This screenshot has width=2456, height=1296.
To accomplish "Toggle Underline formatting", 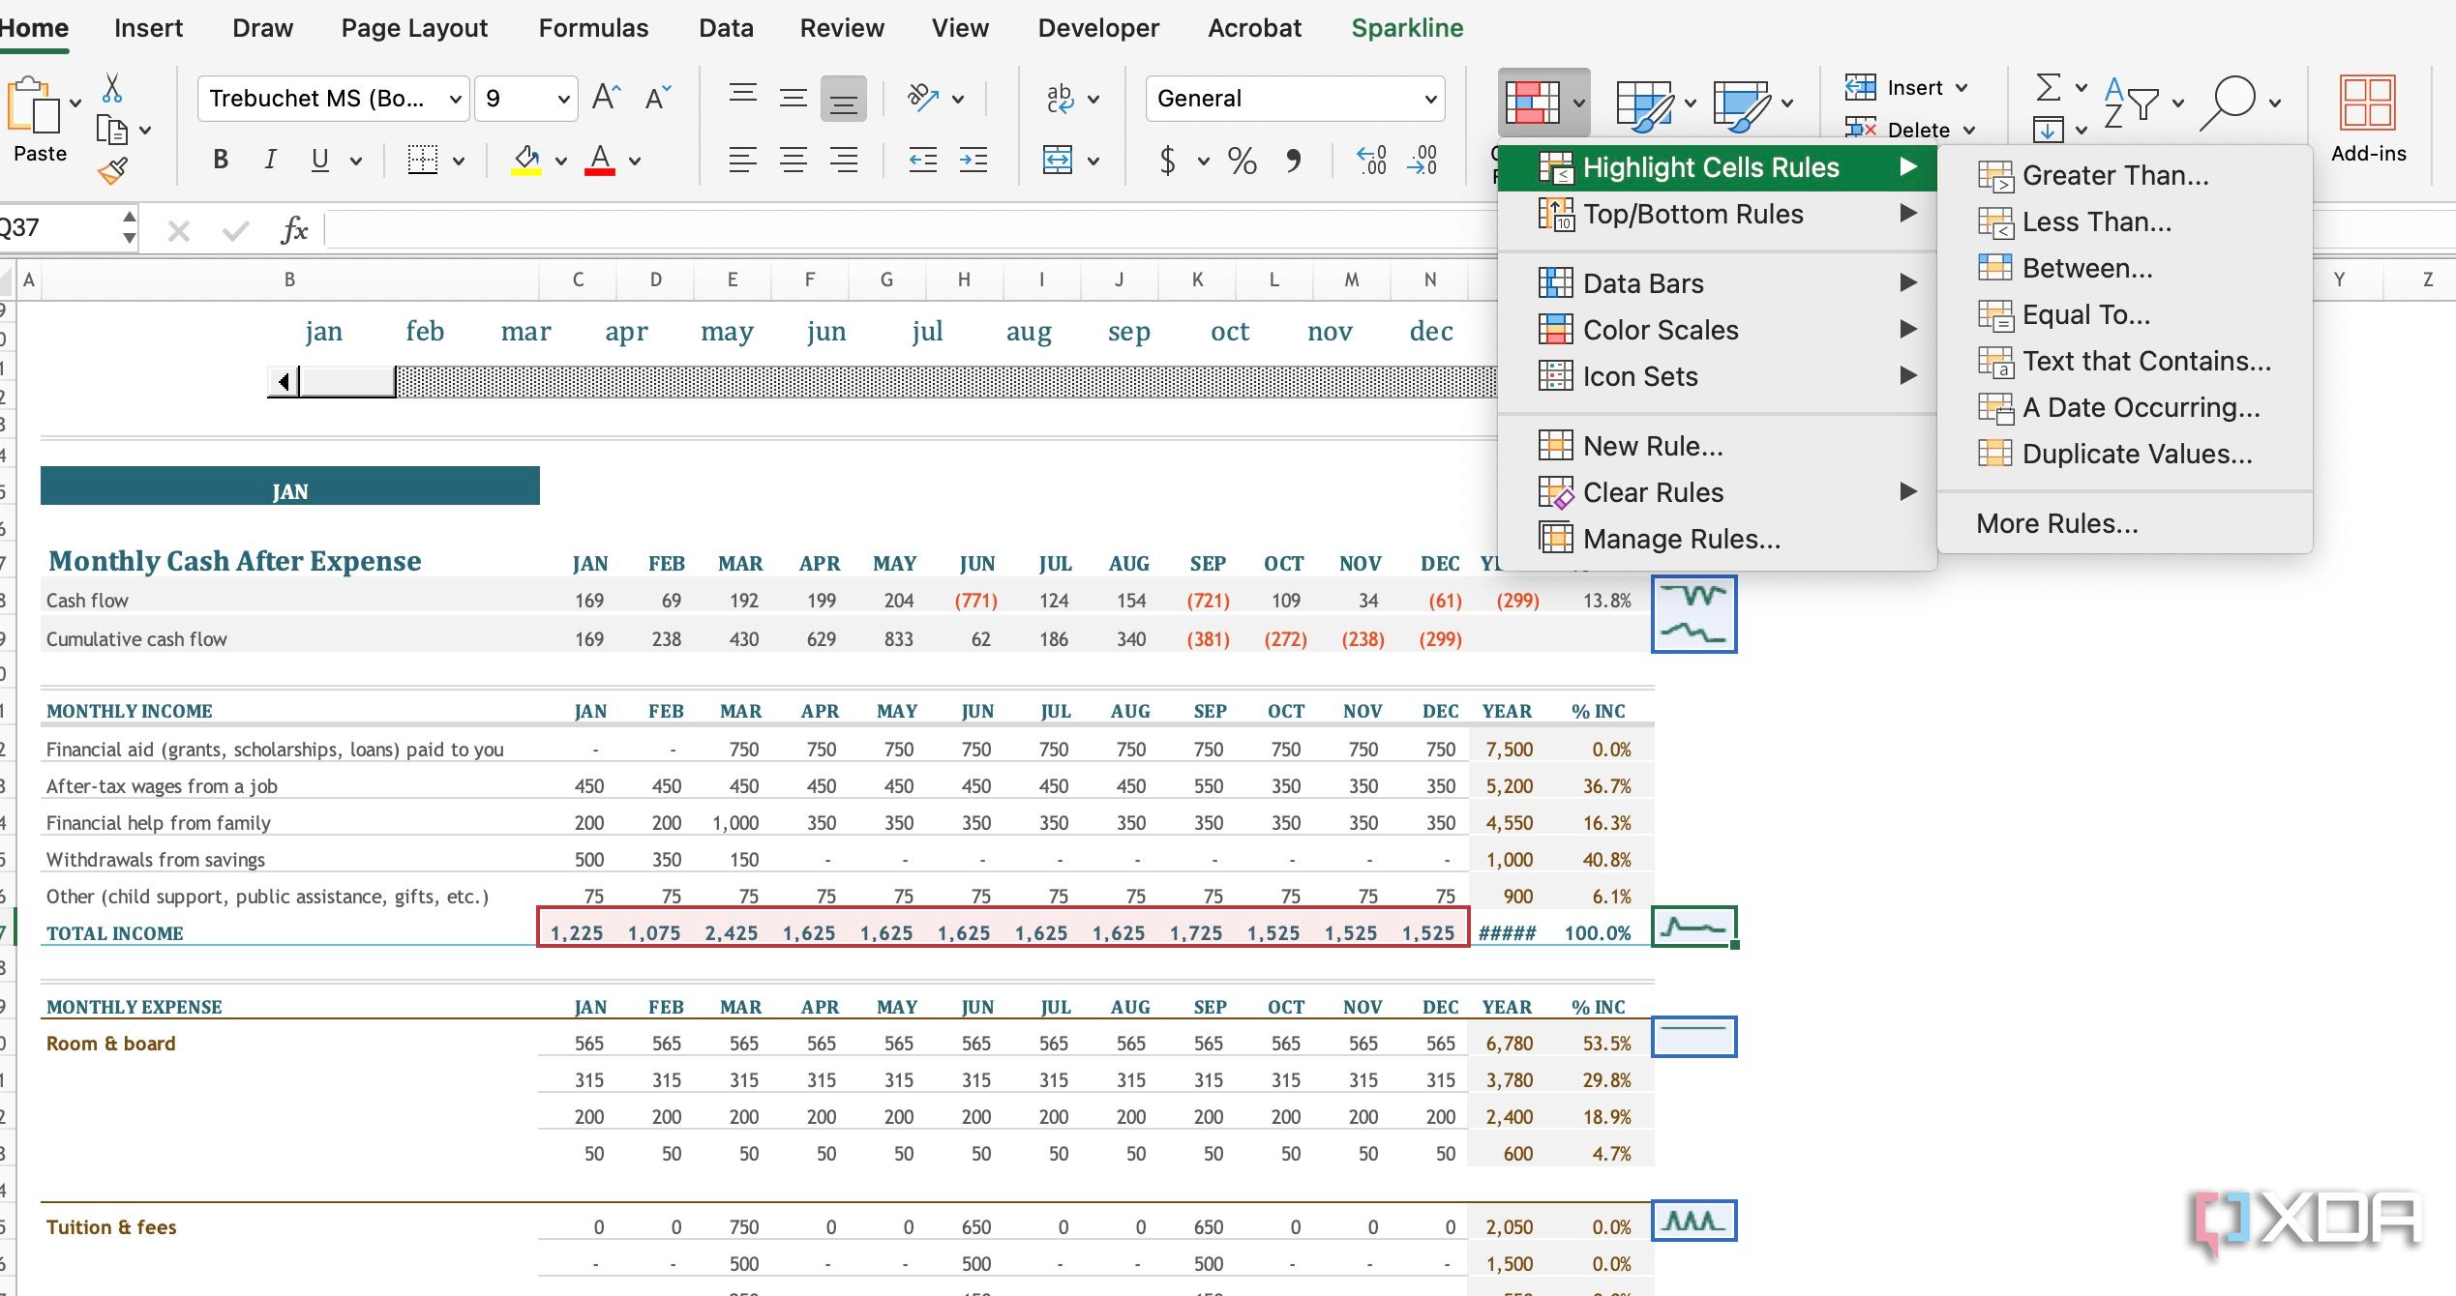I will (320, 160).
